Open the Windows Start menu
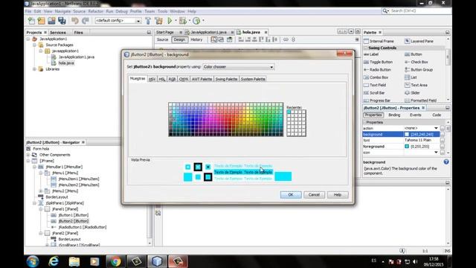 point(33,261)
